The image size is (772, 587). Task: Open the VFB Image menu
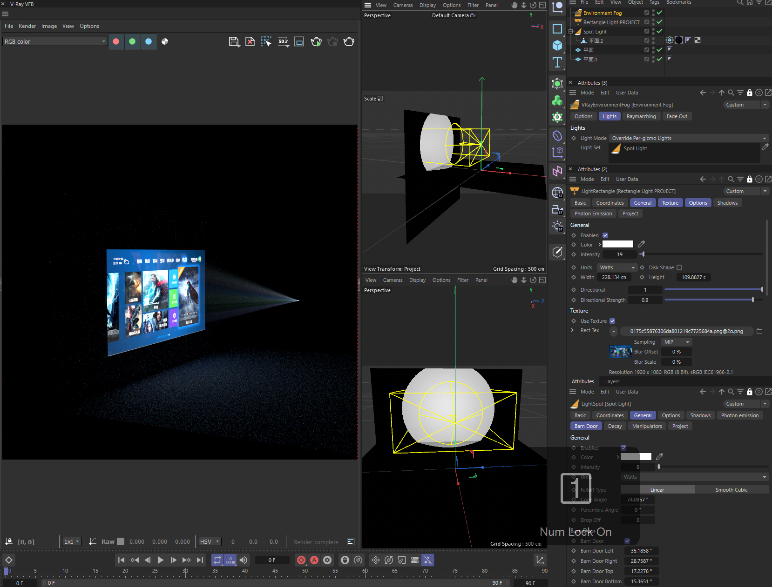(49, 26)
